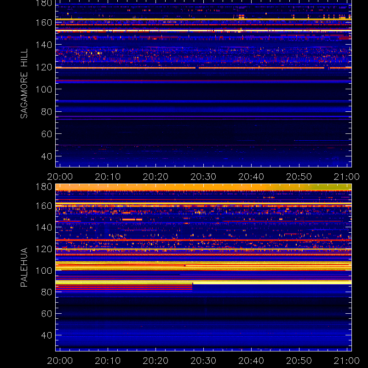Pick the 80 label on Palehua axis

click(46, 292)
